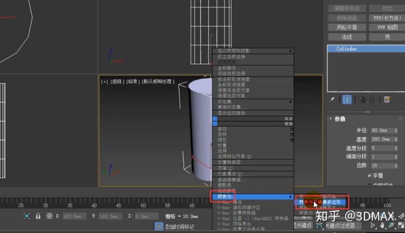Open 对象属性(P)... menu entry
Screen dimensions: 405x233
(x=253, y=174)
